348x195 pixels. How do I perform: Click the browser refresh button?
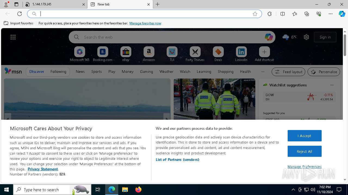[x=20, y=14]
